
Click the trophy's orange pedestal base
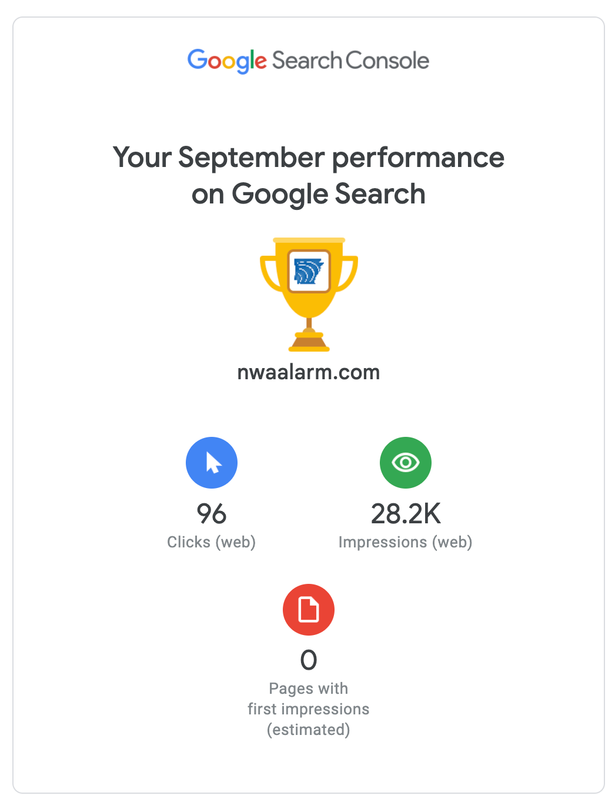(309, 342)
